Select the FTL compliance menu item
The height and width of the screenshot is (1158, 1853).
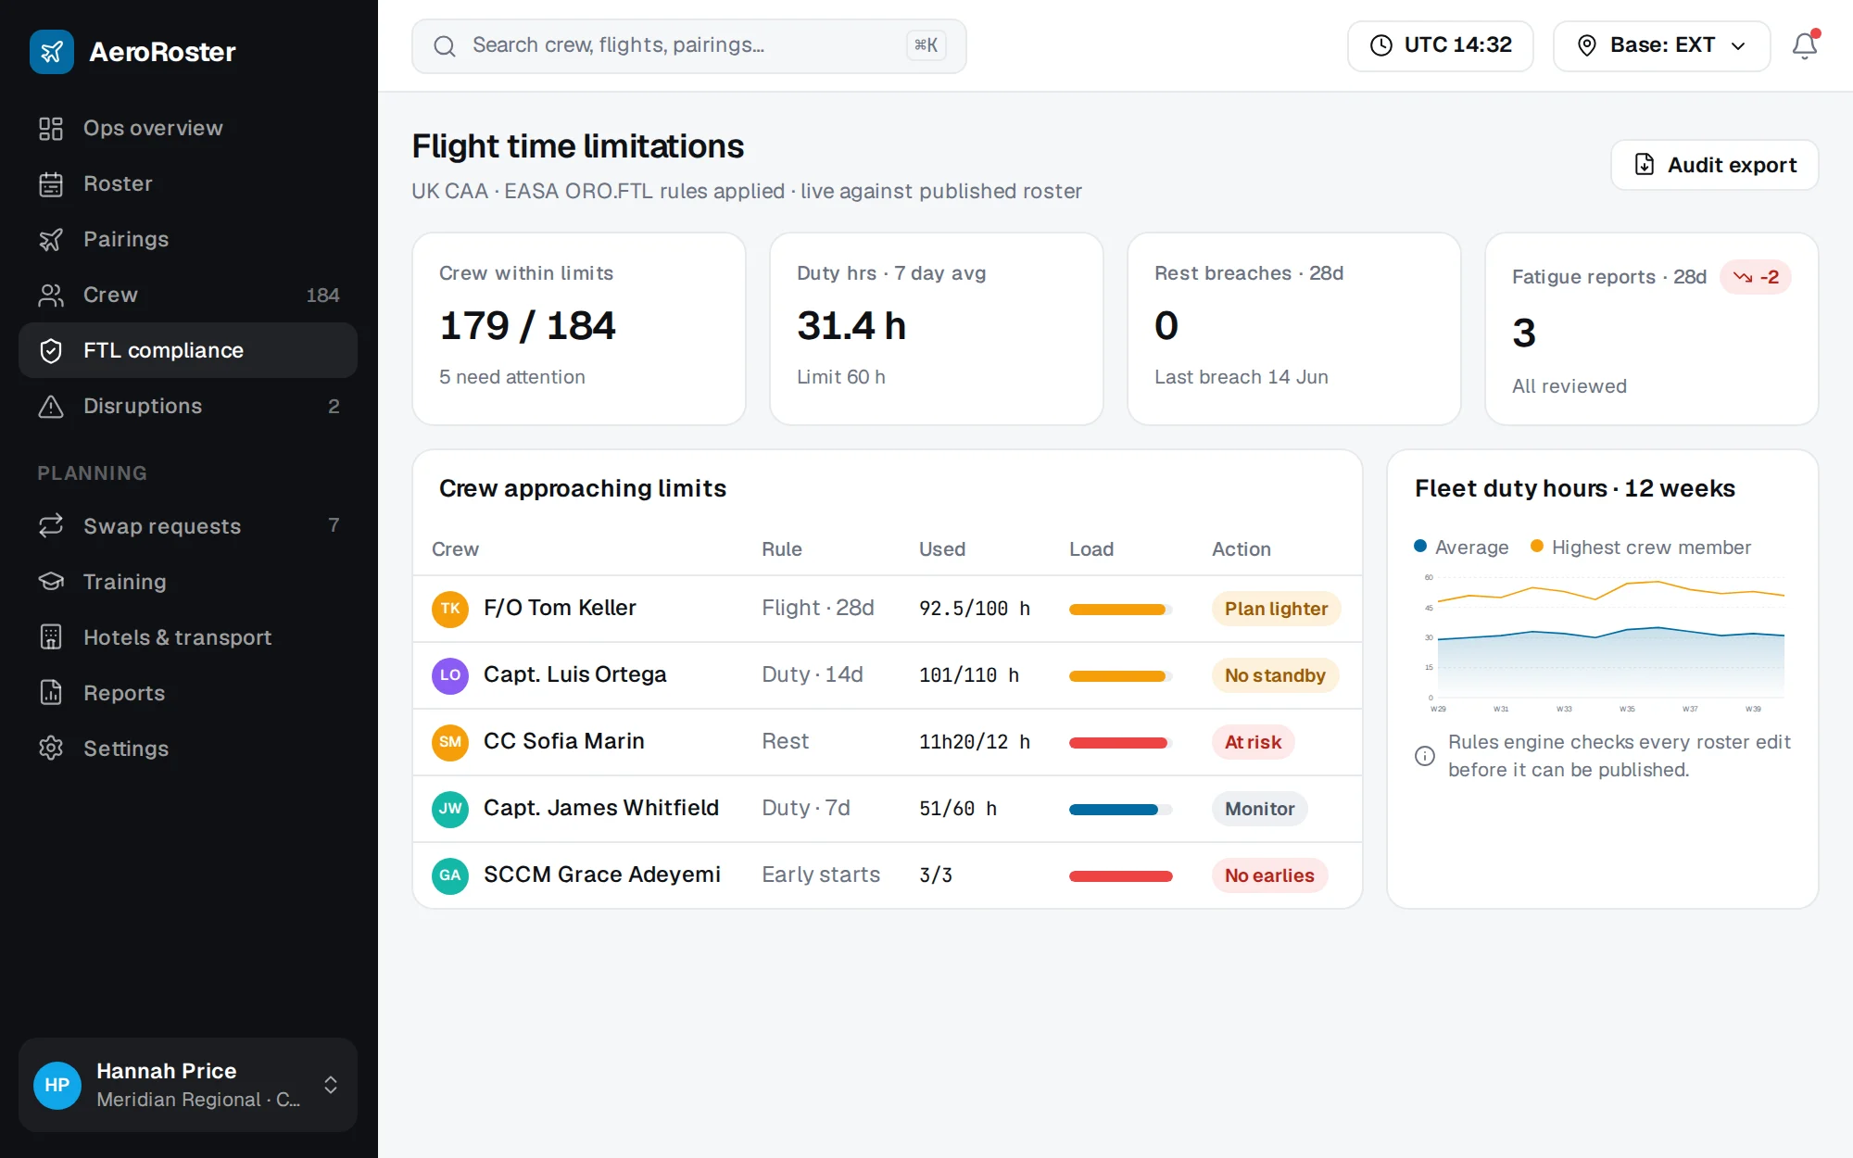click(x=188, y=350)
